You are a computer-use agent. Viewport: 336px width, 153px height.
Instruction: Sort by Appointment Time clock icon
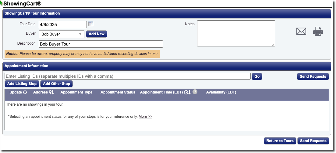tap(187, 92)
